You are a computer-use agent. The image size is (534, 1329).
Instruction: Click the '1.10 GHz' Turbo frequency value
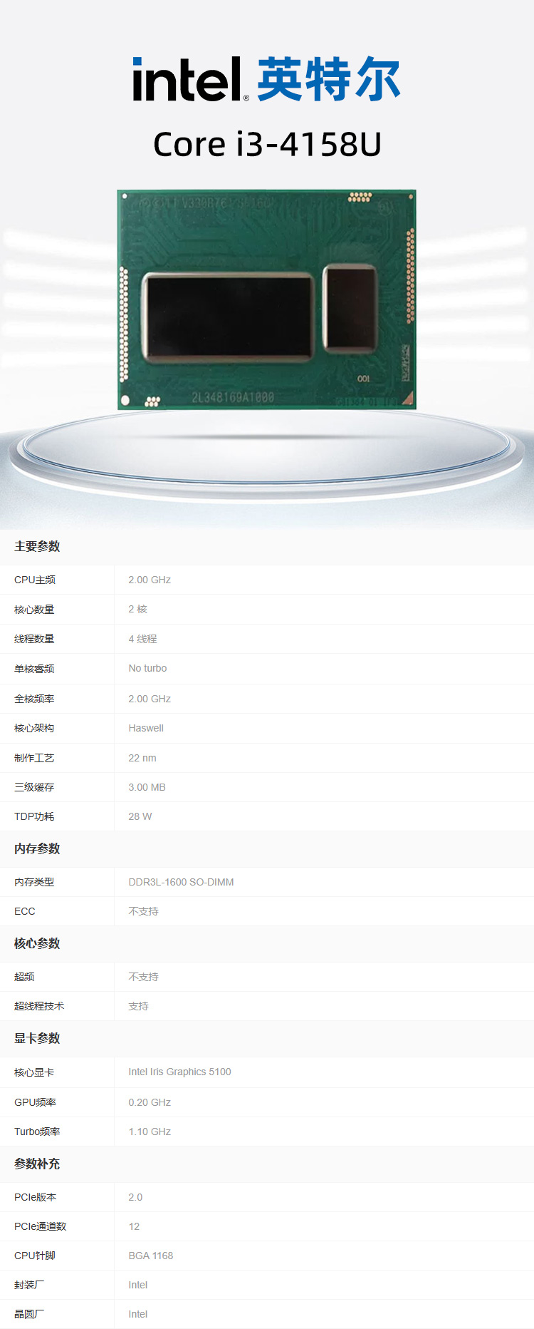[x=150, y=1132]
